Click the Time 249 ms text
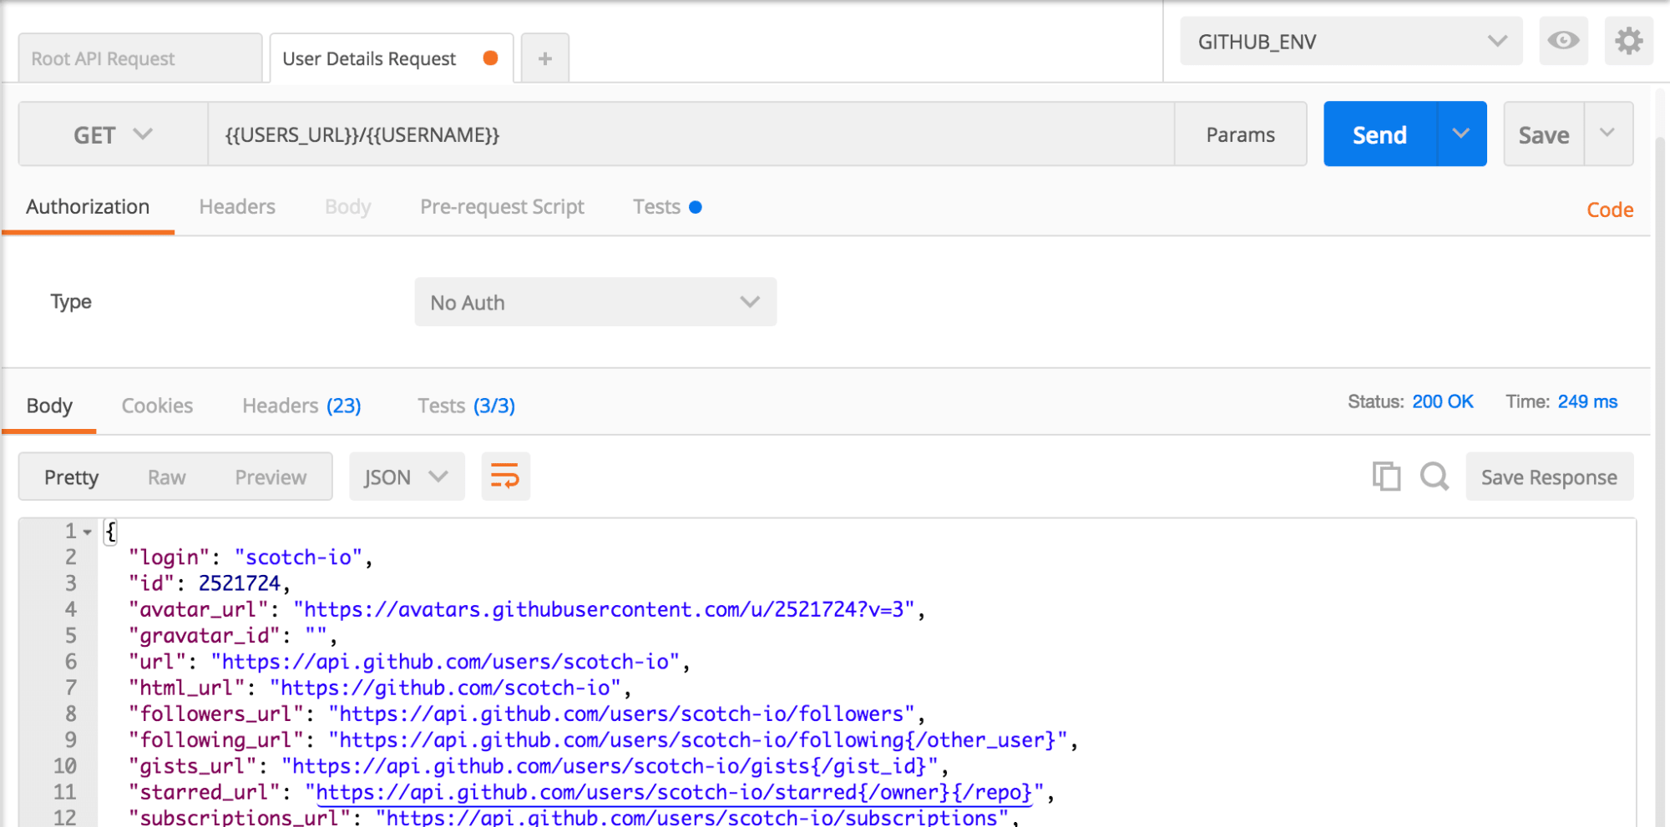Viewport: 1670px width, 827px height. [1561, 401]
